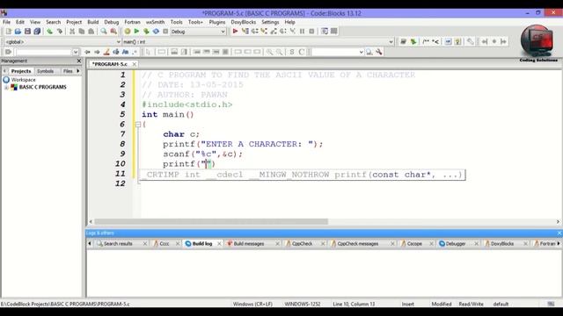Click the Windows (CR+LF) status entry

click(252, 304)
